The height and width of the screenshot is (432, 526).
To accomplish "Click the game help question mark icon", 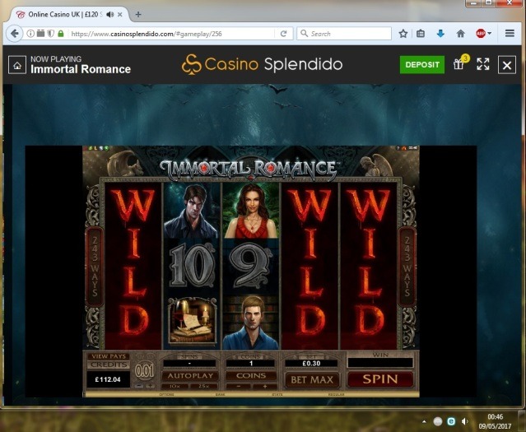I will [398, 148].
